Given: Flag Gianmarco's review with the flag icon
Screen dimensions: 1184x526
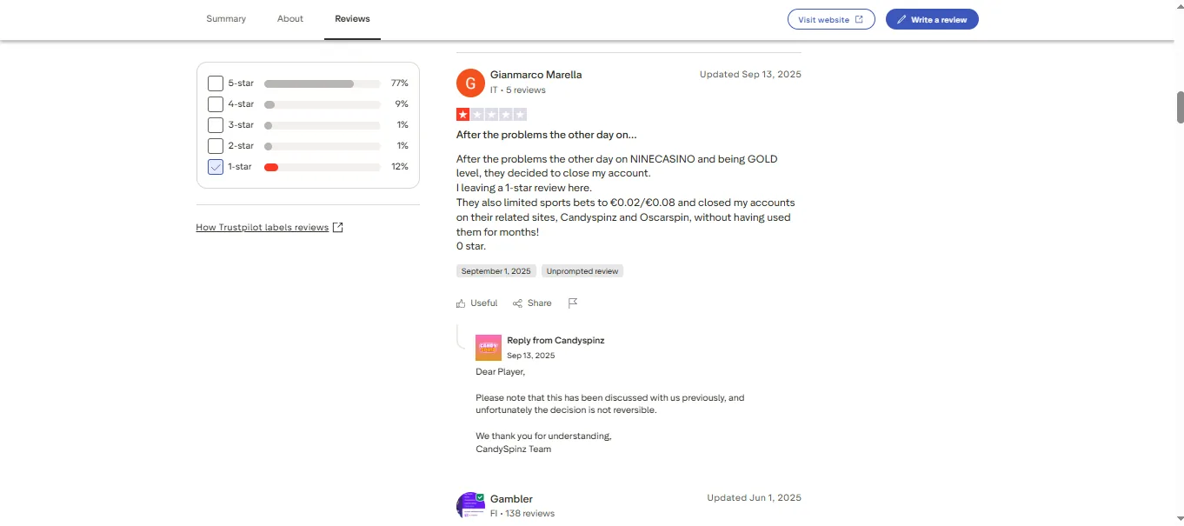Looking at the screenshot, I should pos(573,303).
